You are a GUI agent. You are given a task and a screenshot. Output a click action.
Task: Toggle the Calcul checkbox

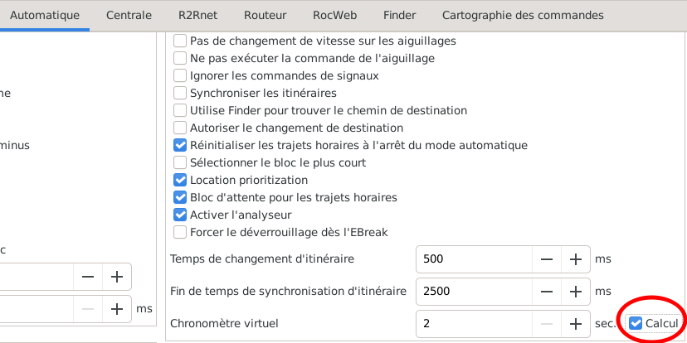click(636, 323)
